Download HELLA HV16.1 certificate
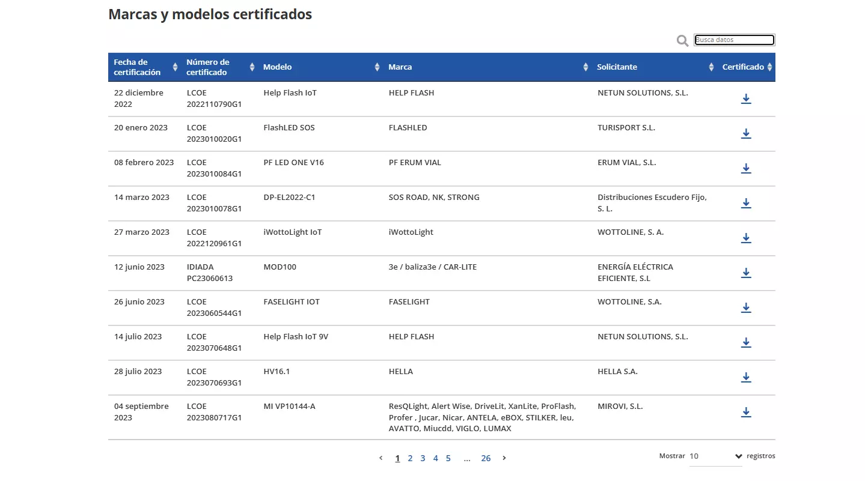The image size is (865, 481). (x=745, y=378)
